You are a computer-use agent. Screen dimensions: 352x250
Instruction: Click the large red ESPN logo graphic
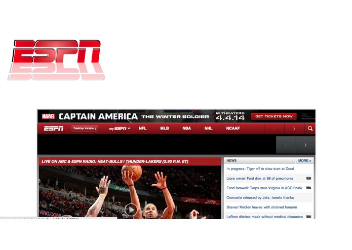click(57, 60)
